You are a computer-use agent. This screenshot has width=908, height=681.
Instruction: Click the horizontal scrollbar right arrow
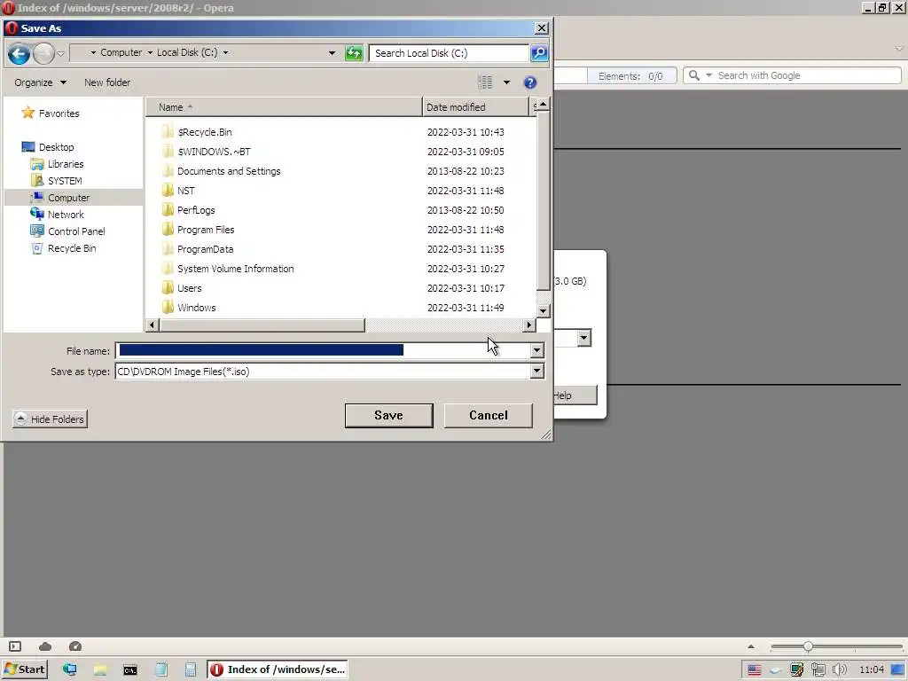pos(528,325)
